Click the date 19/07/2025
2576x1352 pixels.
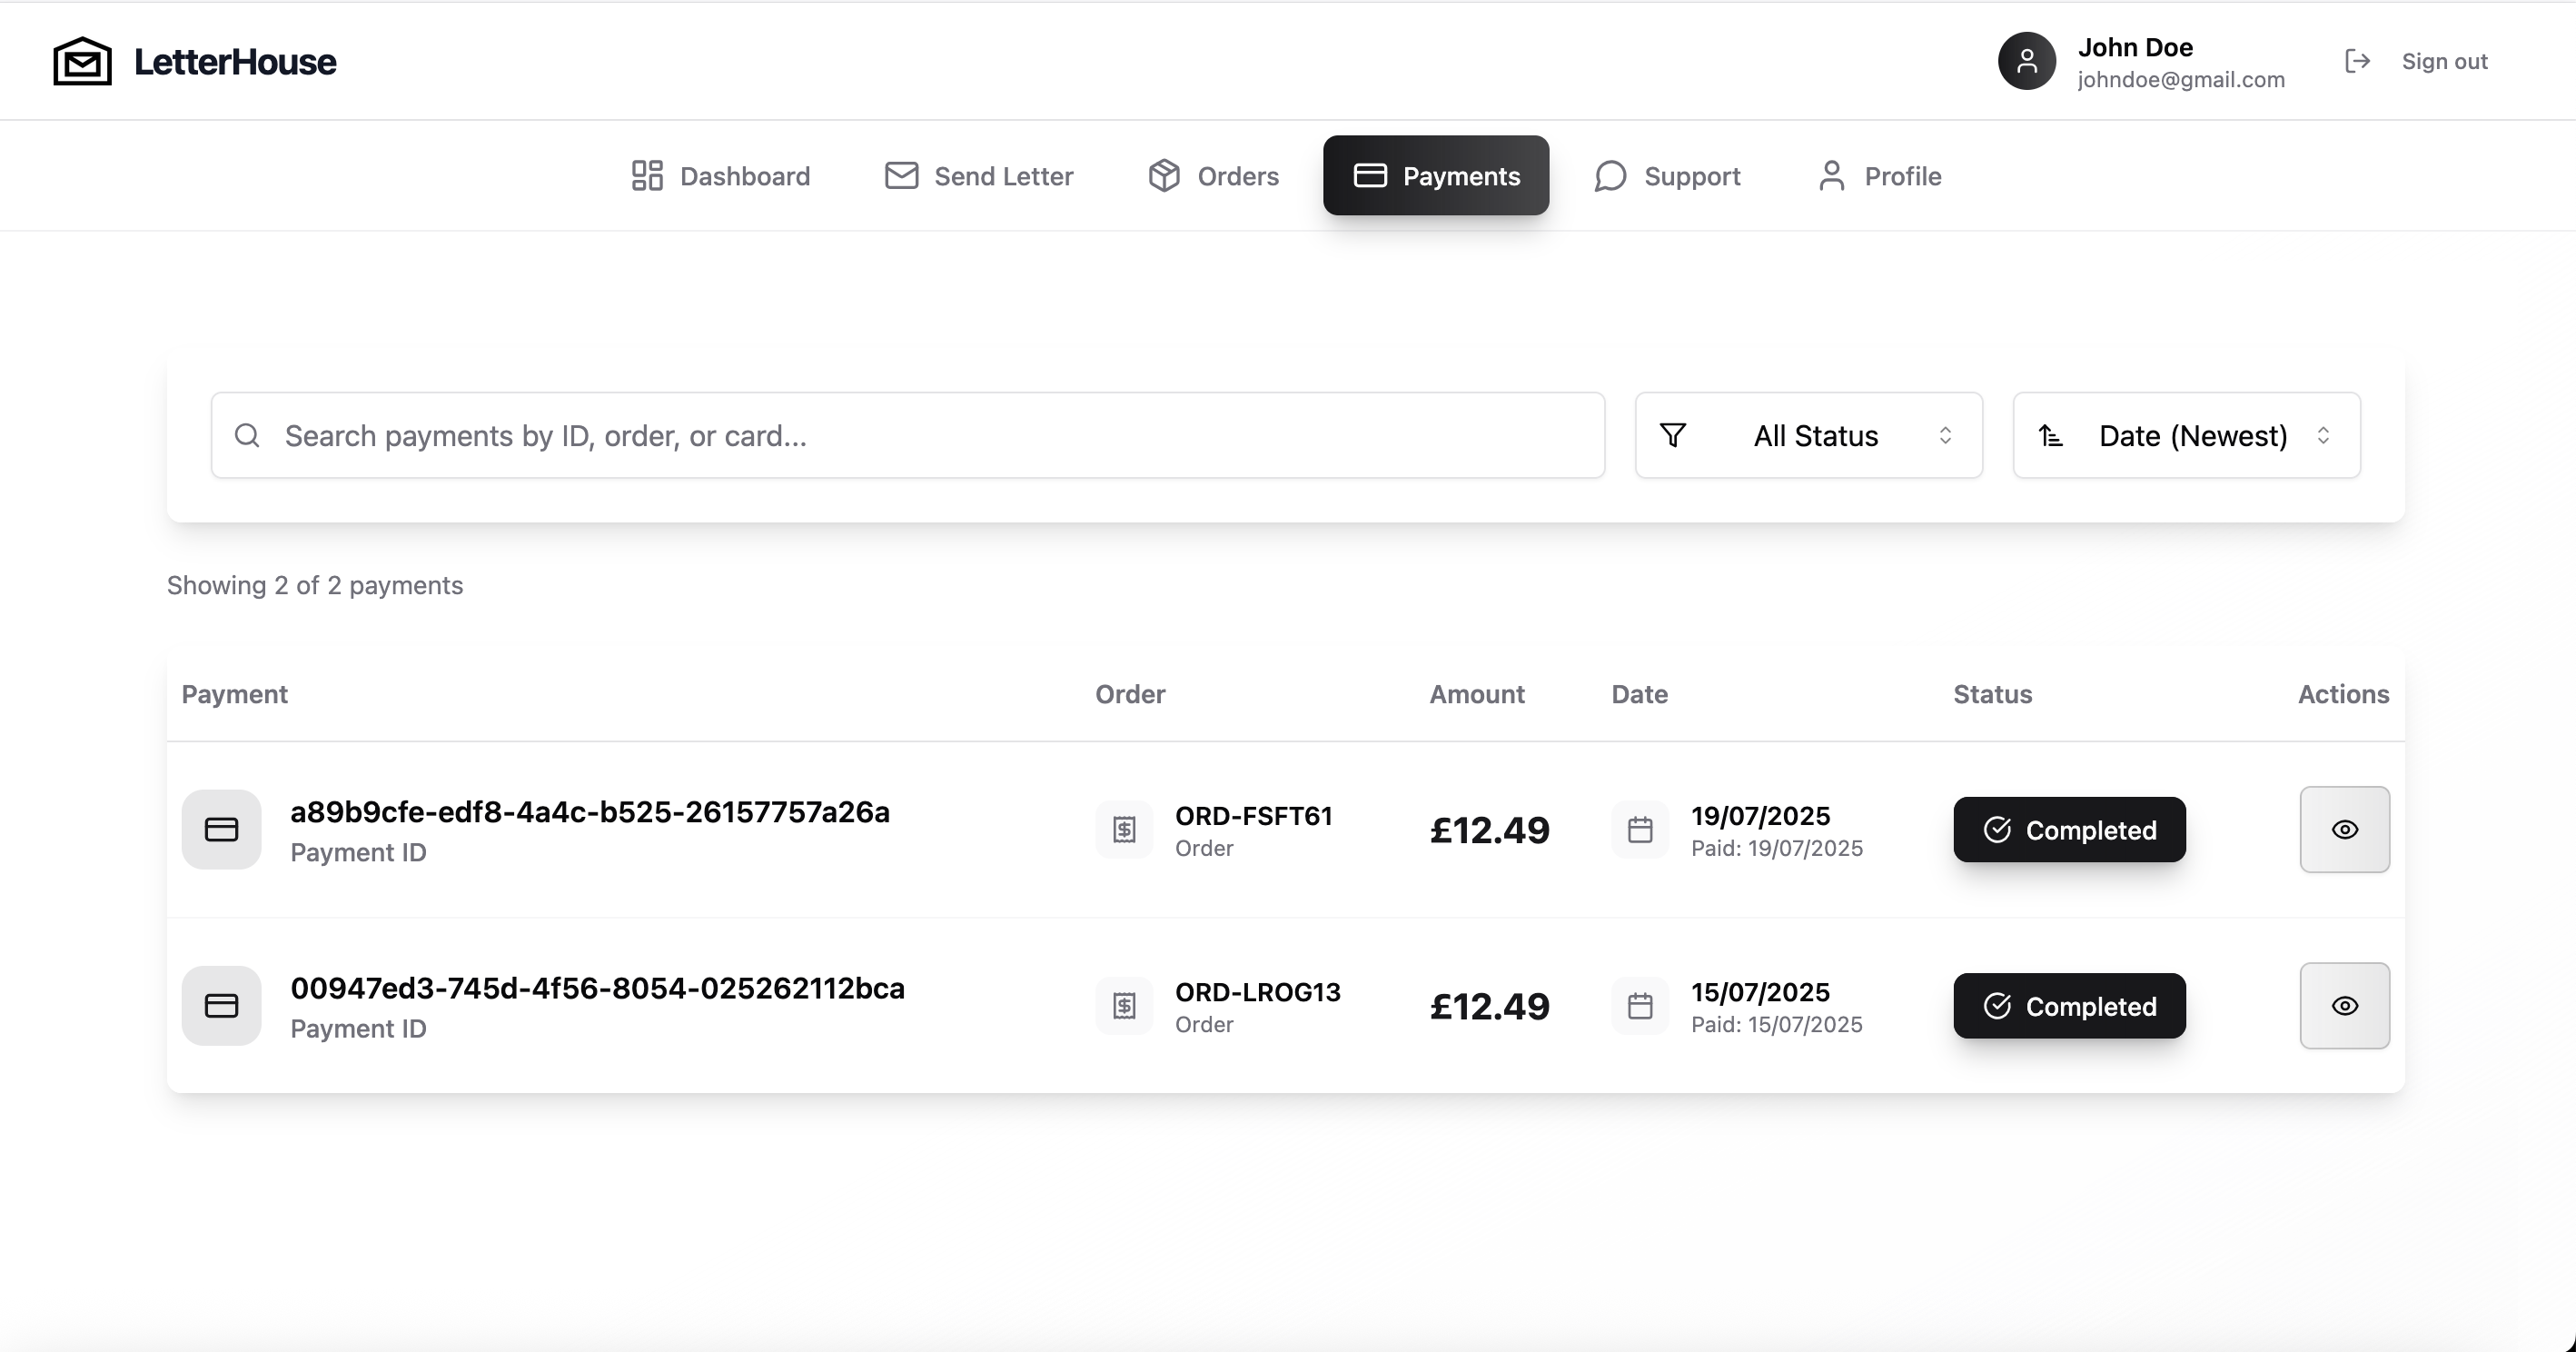point(1760,816)
